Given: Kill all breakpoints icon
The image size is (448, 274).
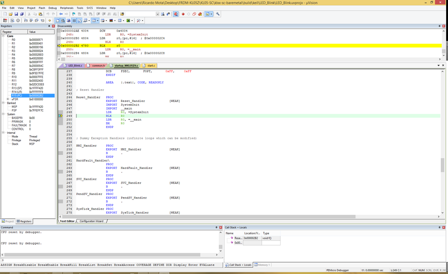Looking at the screenshot, I should point(200,14).
